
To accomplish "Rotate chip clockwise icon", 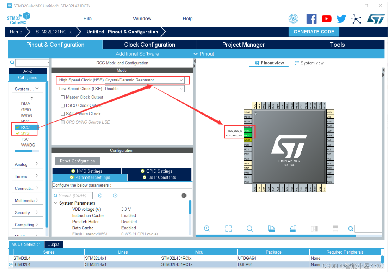I will 271,229.
